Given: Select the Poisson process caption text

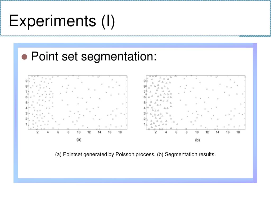Looking at the screenshot, I should point(105,154).
